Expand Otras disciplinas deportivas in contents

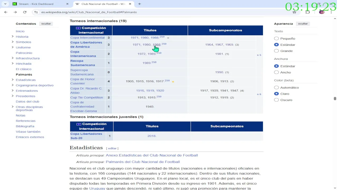click(12, 107)
